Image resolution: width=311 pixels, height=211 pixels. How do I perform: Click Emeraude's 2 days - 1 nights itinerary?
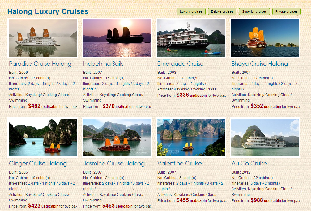tap(190, 84)
